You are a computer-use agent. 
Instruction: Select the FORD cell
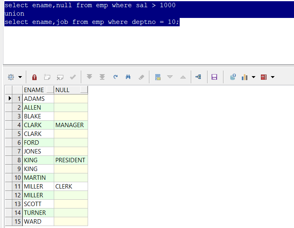pyautogui.click(x=38, y=143)
